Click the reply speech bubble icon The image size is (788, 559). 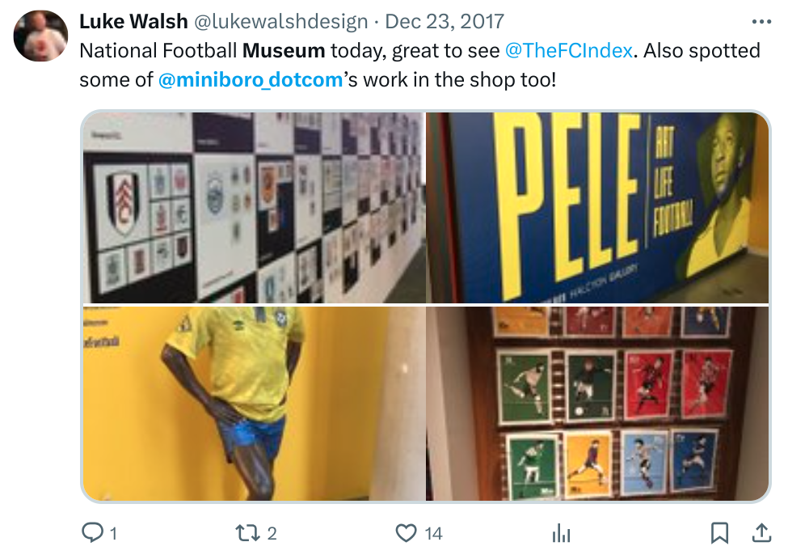(x=92, y=533)
